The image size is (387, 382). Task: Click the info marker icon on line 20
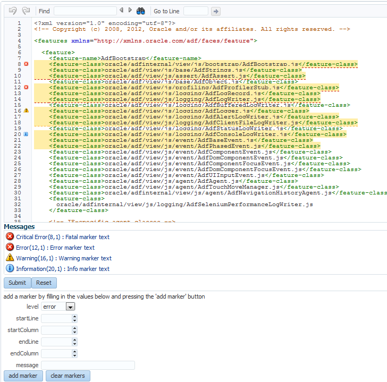click(26, 134)
